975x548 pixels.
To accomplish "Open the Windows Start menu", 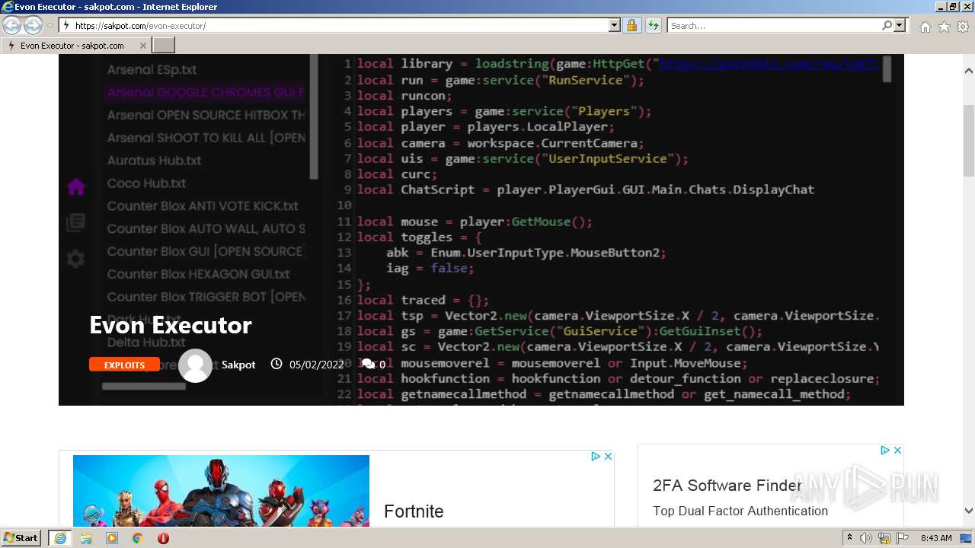I will 21,538.
